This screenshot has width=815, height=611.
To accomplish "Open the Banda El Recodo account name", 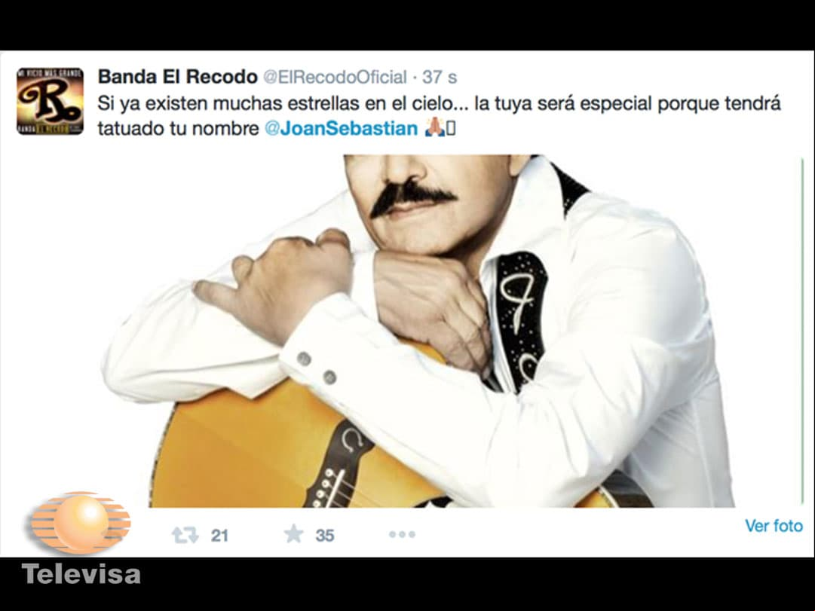I will (x=178, y=77).
